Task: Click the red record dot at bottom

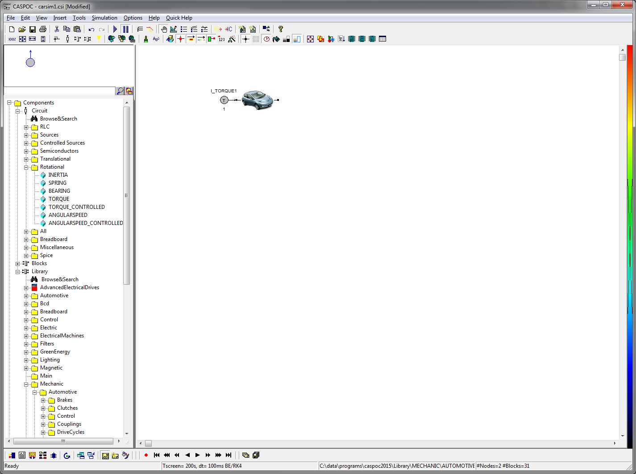Action: pyautogui.click(x=146, y=455)
